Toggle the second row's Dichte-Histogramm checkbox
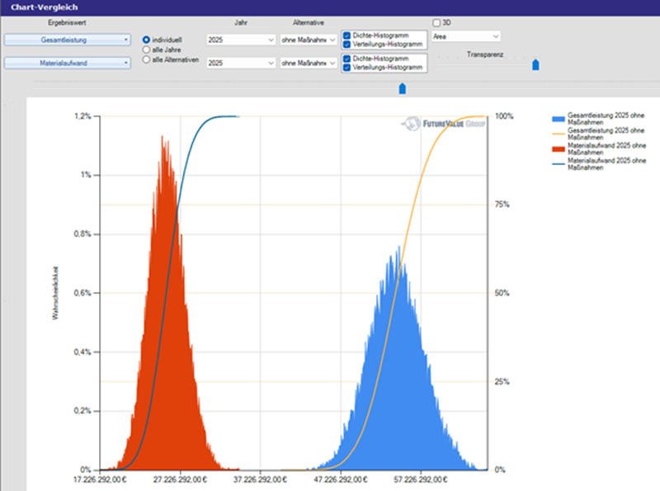The width and height of the screenshot is (660, 491). pos(346,59)
